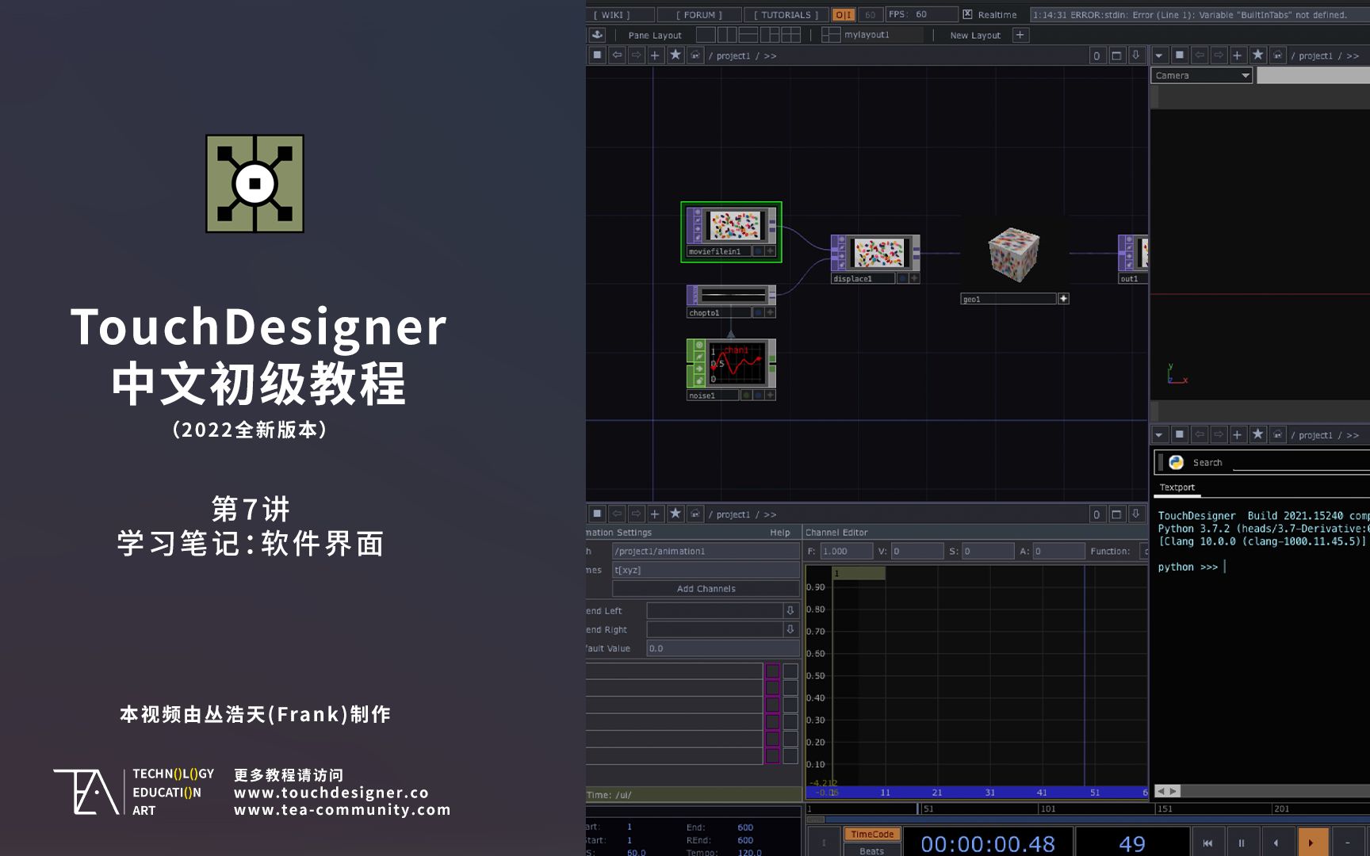Click the Search field in textport pane
This screenshot has width=1370, height=856.
(1300, 463)
